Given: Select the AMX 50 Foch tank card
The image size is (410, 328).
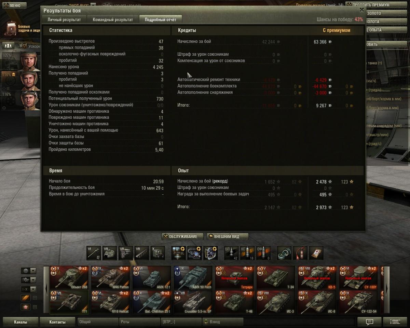Looking at the screenshot, I should pos(193,278).
